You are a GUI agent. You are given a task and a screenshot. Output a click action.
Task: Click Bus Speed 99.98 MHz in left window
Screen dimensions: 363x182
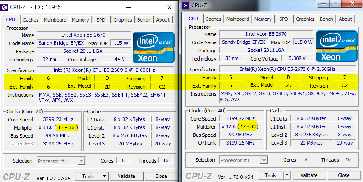pos(58,136)
